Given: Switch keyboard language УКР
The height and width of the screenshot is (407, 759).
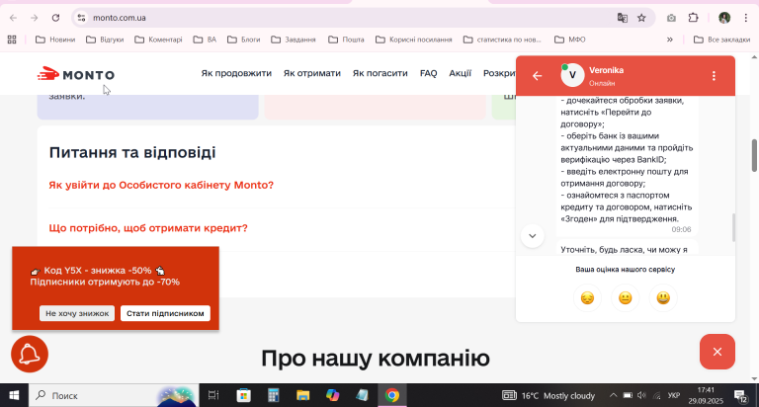Looking at the screenshot, I should click(673, 395).
